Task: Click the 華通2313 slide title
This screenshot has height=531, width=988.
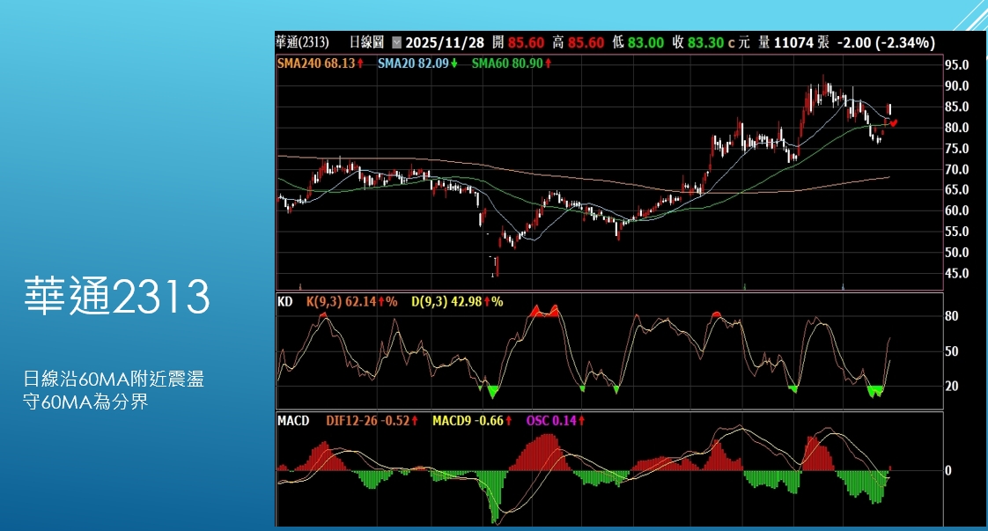Action: [117, 298]
